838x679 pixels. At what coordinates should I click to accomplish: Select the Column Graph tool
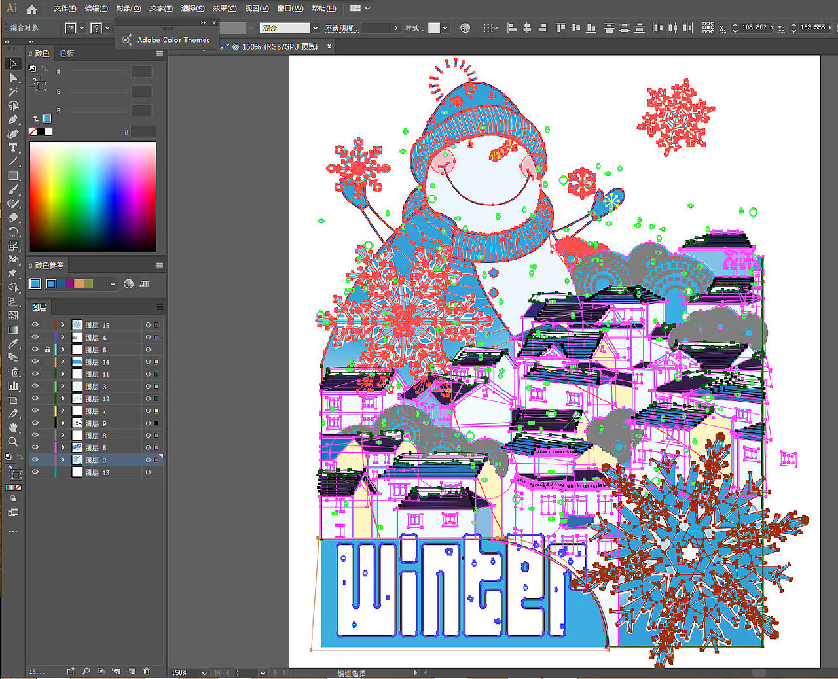[13, 385]
